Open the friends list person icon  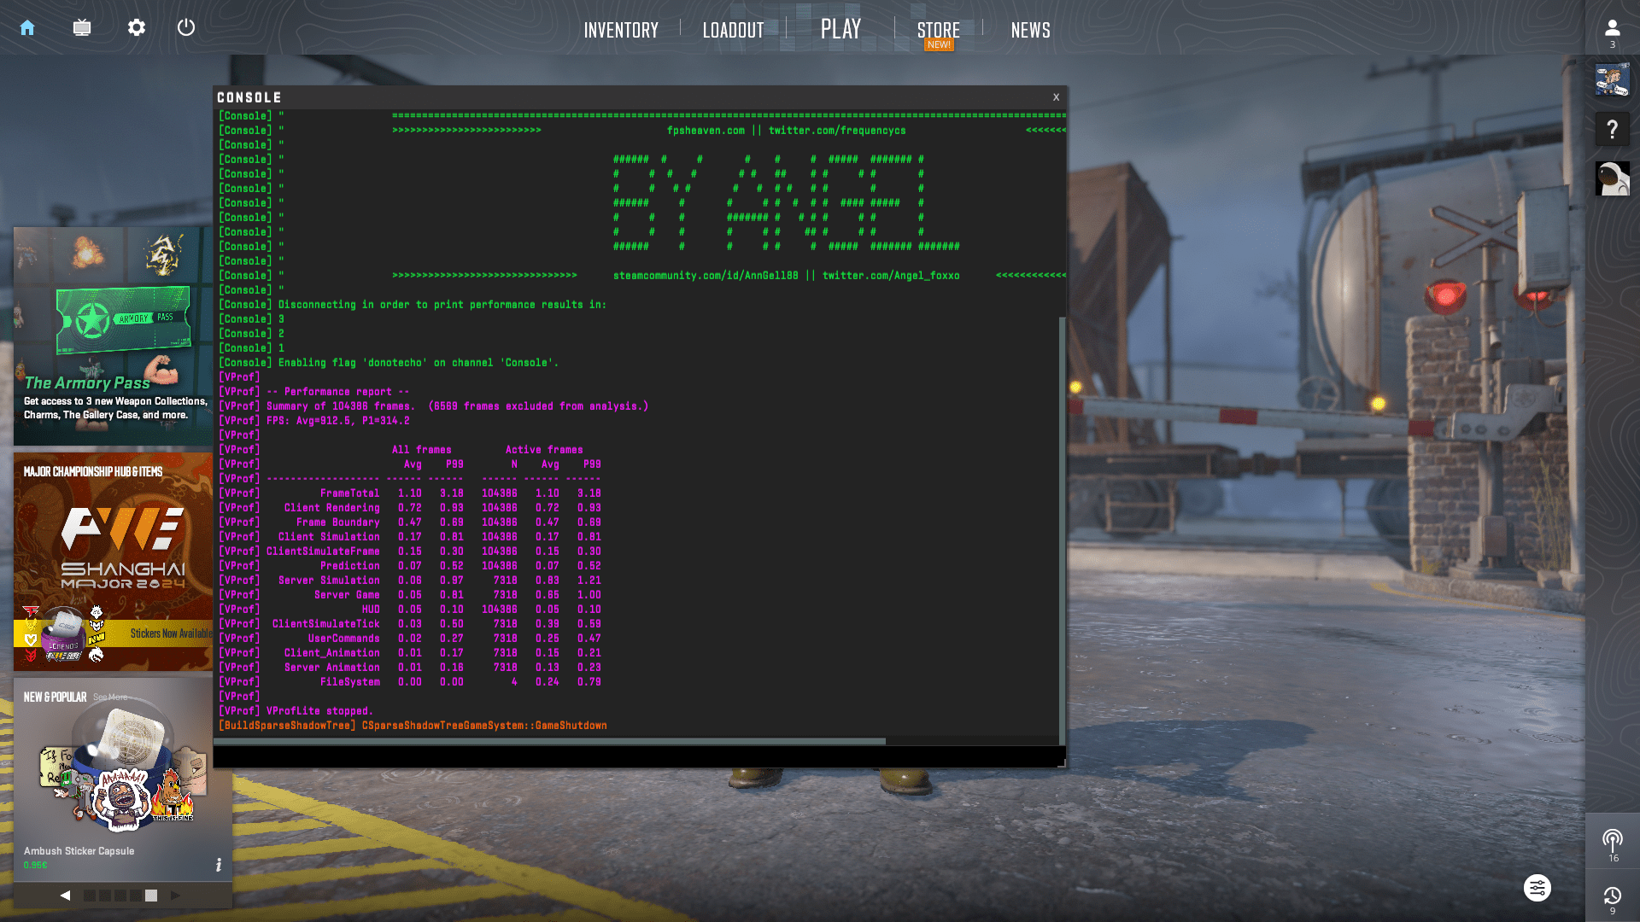pos(1612,29)
